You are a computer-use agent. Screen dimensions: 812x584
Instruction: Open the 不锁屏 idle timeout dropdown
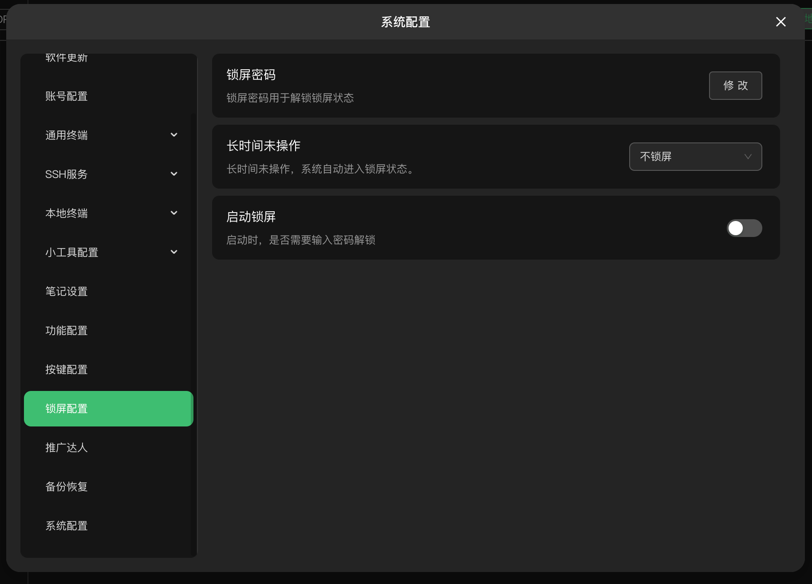(695, 156)
